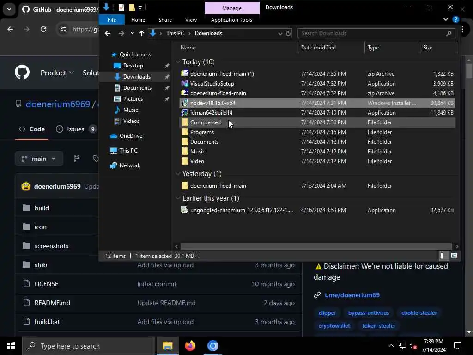This screenshot has height=355, width=473.
Task: Collapse the Yesterday (1) group
Action: pos(178,174)
